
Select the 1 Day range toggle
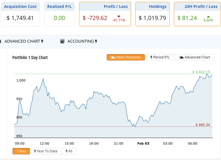tap(21, 151)
